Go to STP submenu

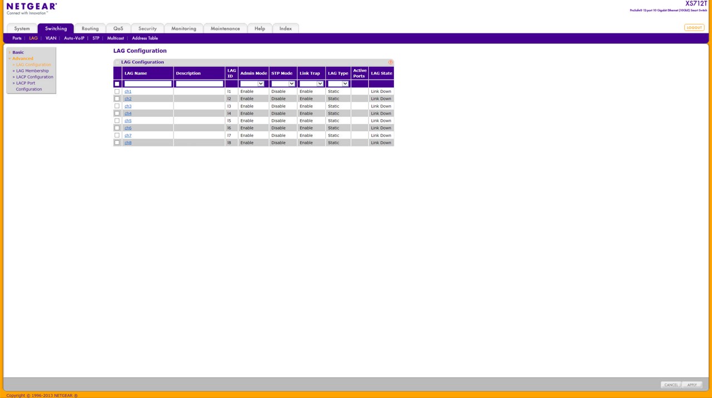96,38
